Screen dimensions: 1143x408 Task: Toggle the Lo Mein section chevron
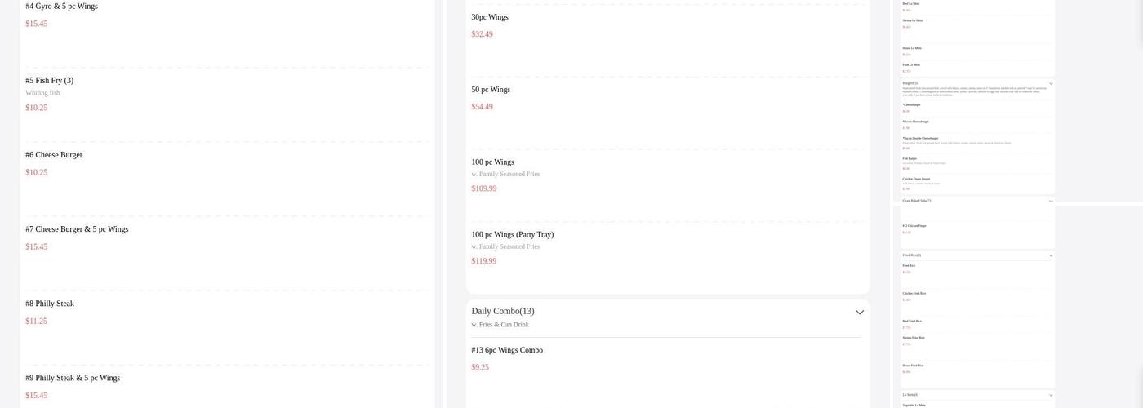(1051, 396)
